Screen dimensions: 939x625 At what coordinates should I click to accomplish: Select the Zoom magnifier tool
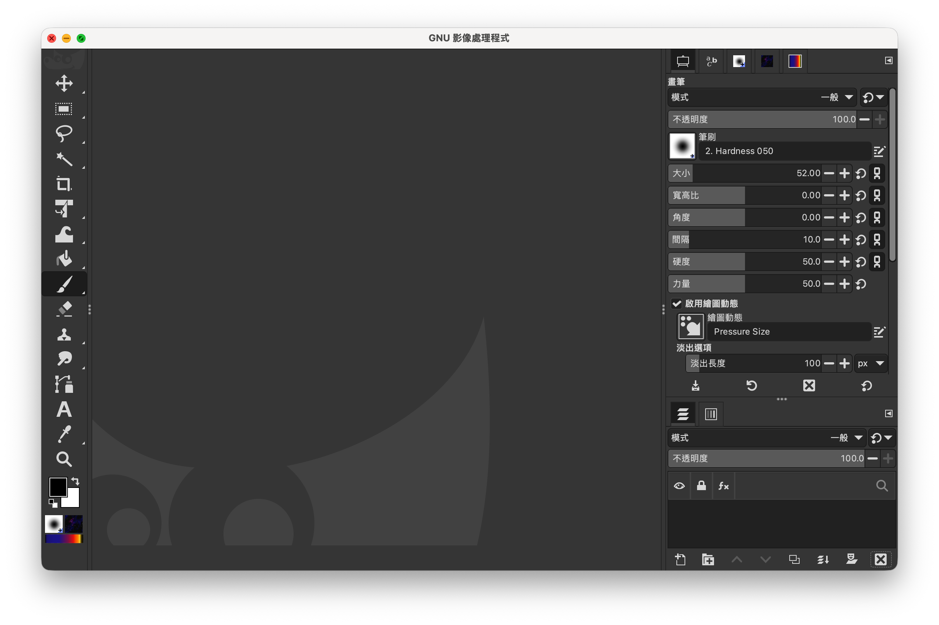64,459
